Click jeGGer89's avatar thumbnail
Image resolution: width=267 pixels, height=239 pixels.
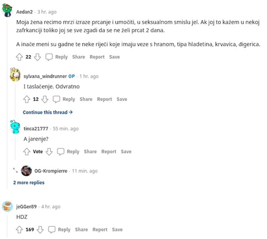pyautogui.click(x=7, y=207)
